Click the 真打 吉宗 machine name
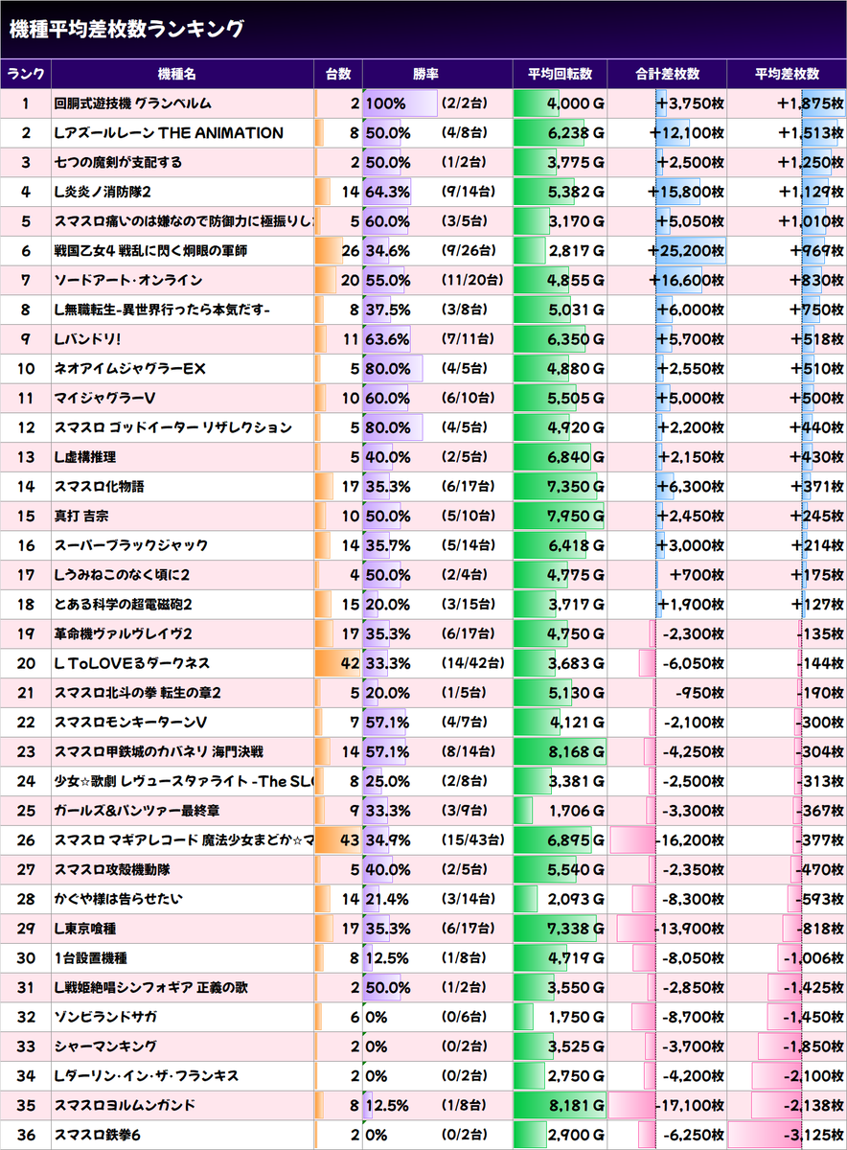 [81, 516]
